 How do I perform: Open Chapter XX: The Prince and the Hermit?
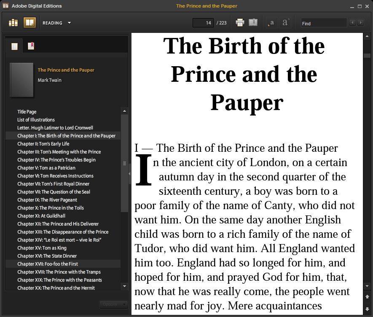[x=56, y=288]
